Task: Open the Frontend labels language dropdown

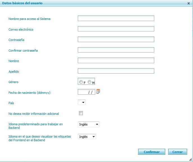Action: 87,137
